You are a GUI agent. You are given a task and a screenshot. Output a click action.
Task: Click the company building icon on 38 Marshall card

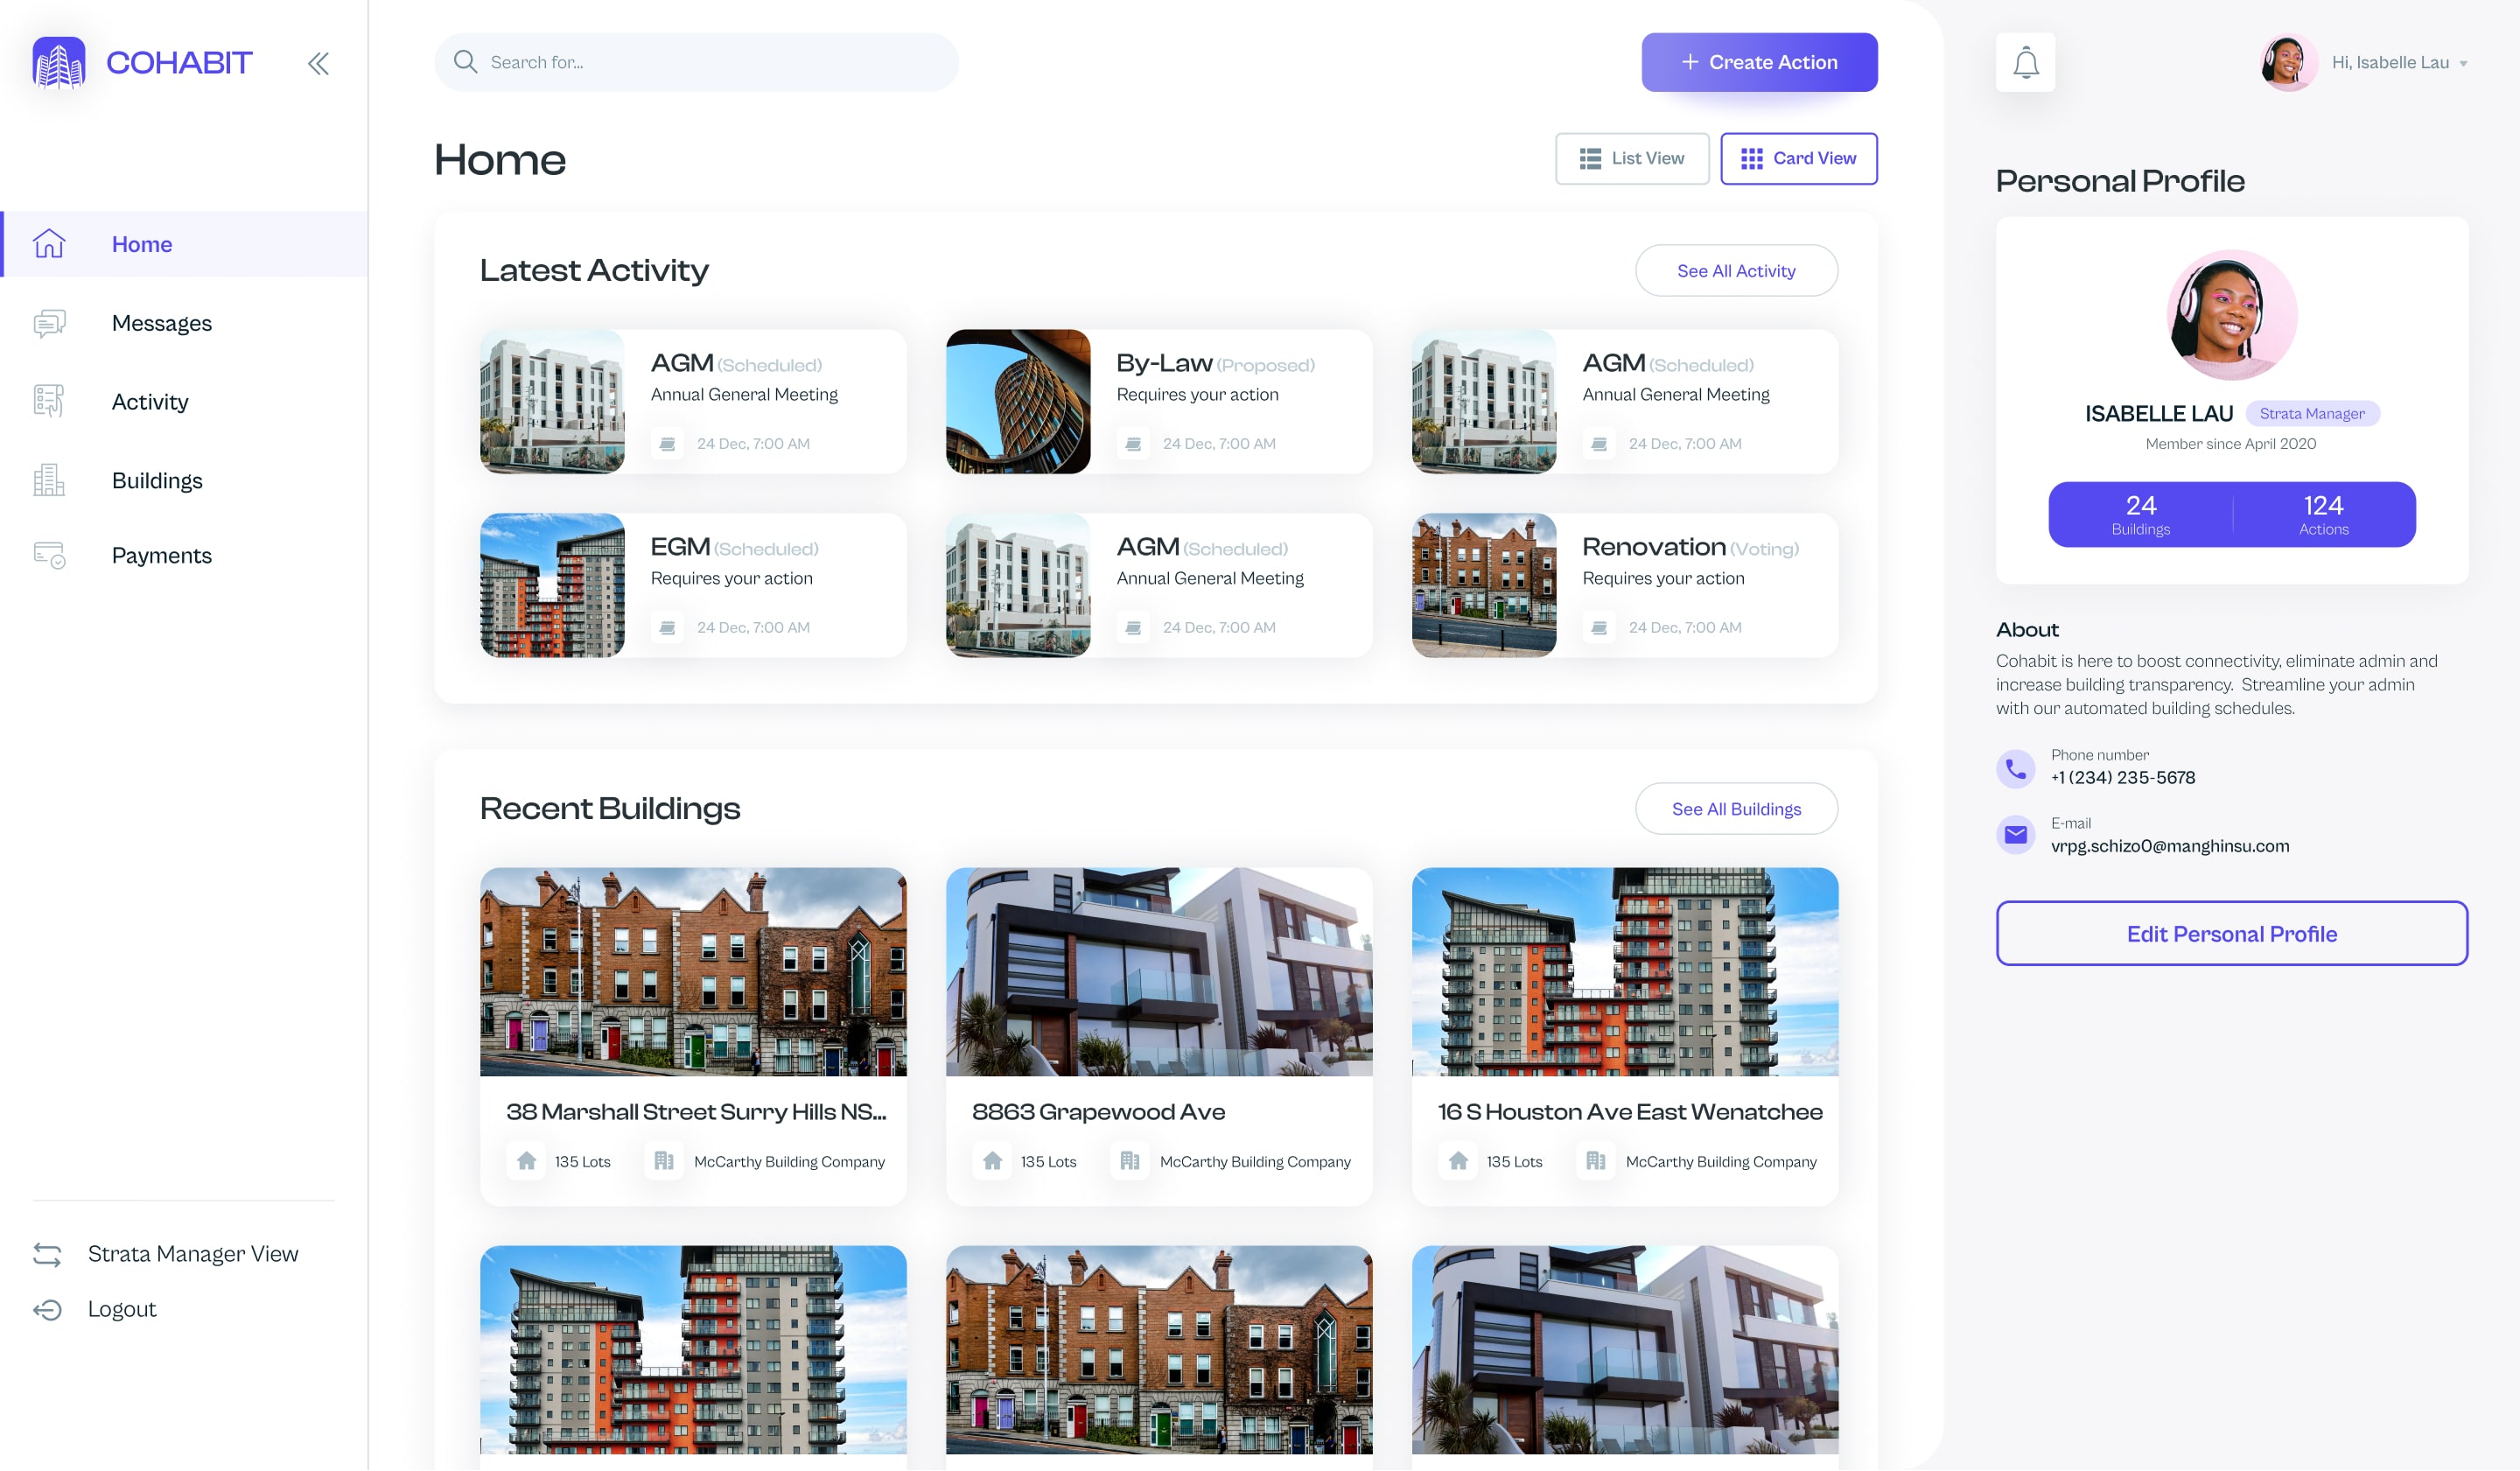pos(664,1161)
